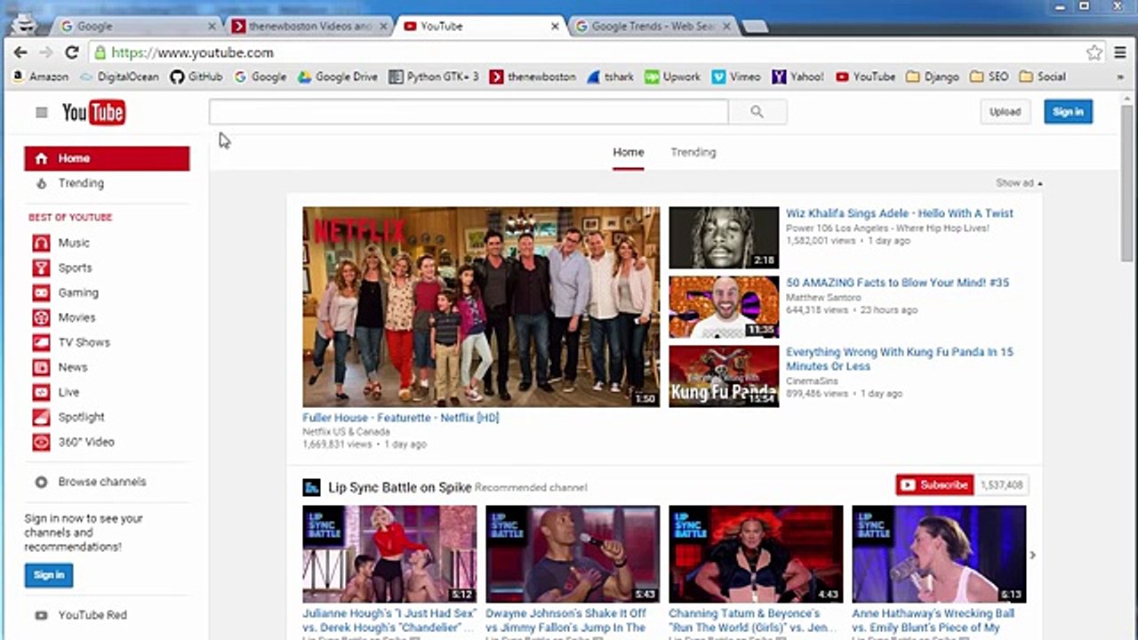Open the Amazon bookmark
The width and height of the screenshot is (1138, 640).
[x=40, y=77]
